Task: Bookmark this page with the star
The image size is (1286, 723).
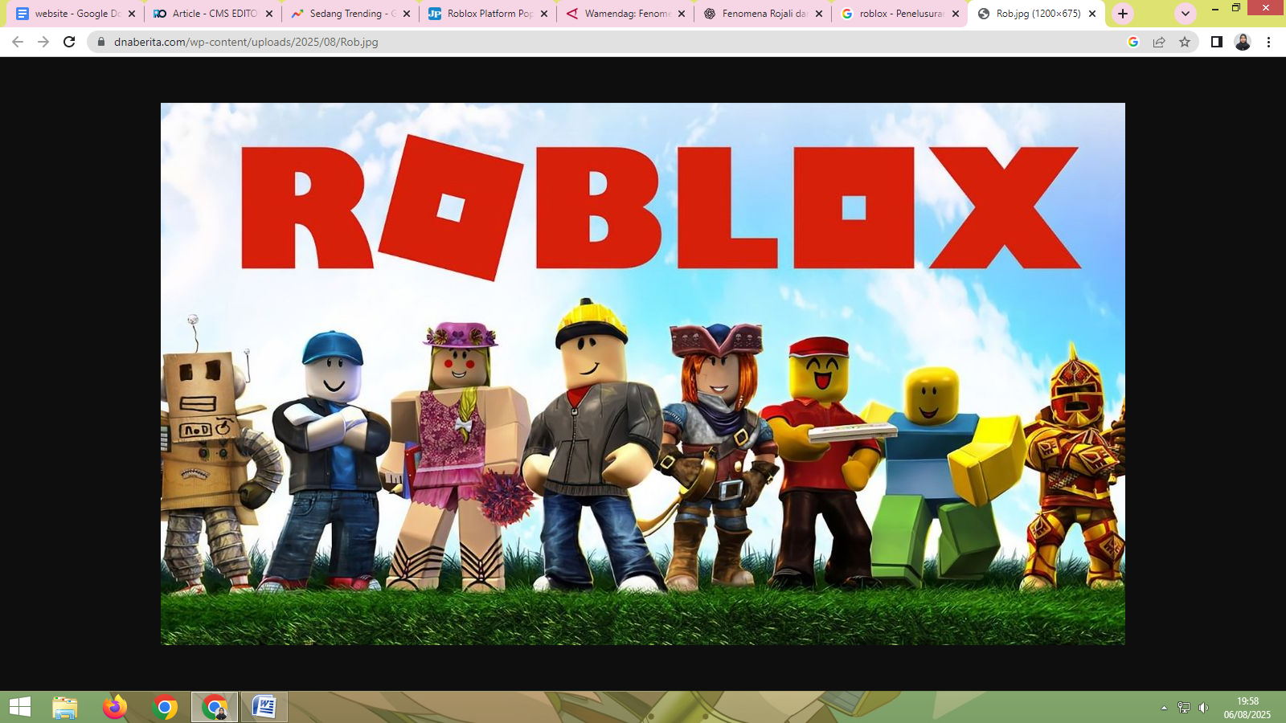Action: point(1185,42)
